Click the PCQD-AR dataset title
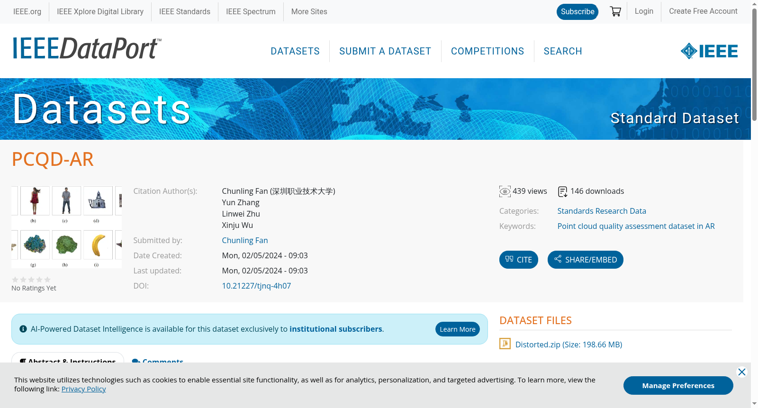The height and width of the screenshot is (408, 758). (x=53, y=159)
